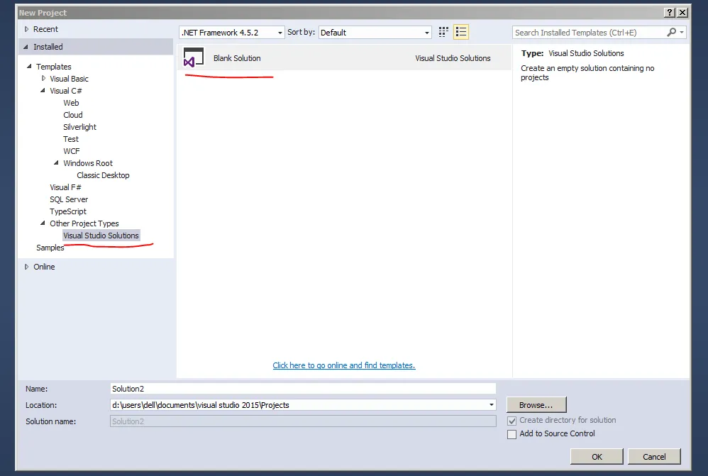Select the TypeScript category

(x=67, y=211)
